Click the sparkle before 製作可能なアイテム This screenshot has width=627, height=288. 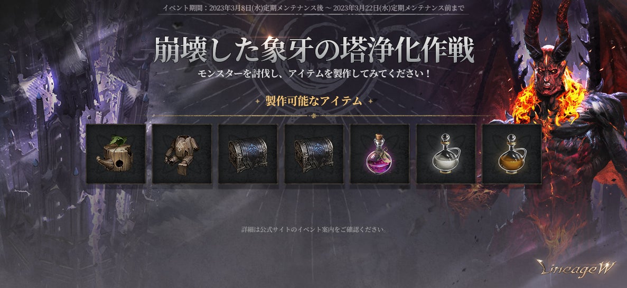[x=258, y=101]
